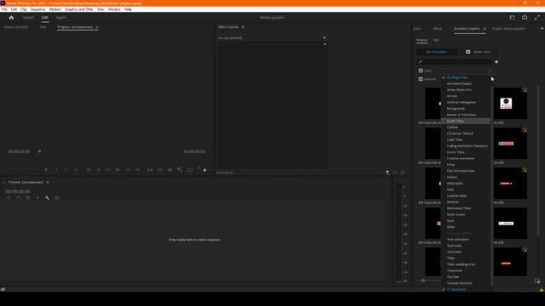Select Coding Animation Characters entry
Image resolution: width=545 pixels, height=306 pixels.
click(x=468, y=146)
